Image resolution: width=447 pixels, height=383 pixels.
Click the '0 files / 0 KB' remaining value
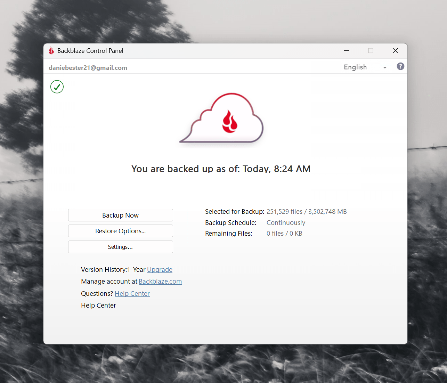pyautogui.click(x=284, y=234)
